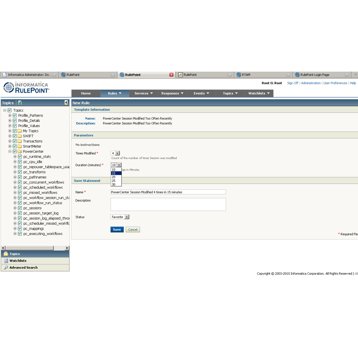Click the tree scroll right arrow

click(67, 248)
